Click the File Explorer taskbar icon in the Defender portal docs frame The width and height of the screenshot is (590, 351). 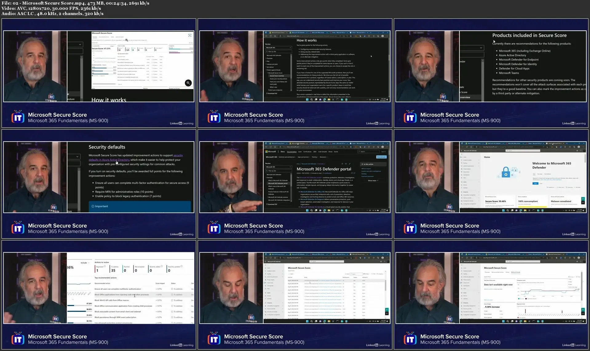tap(329, 210)
